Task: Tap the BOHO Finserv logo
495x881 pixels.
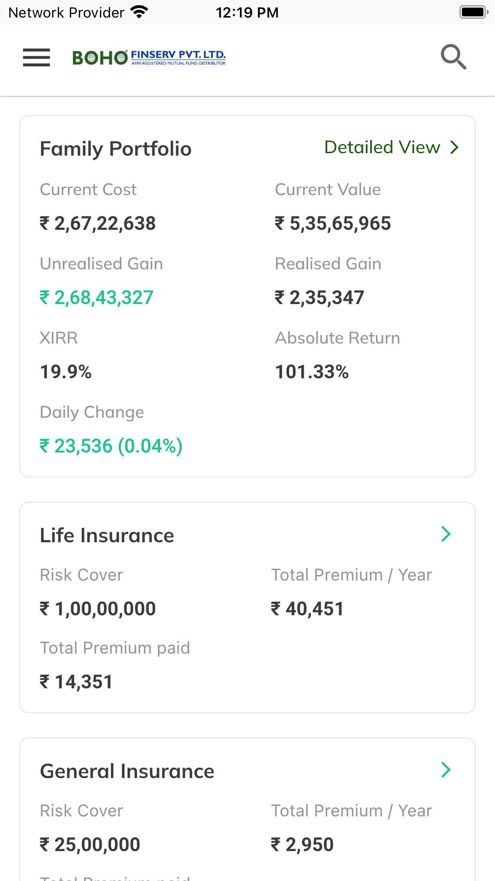Action: [x=149, y=58]
